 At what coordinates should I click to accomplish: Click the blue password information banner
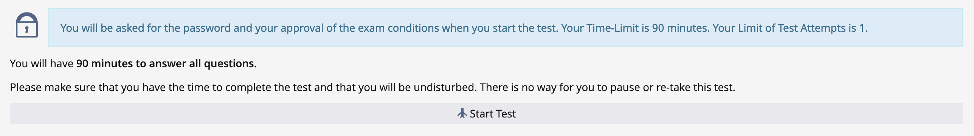pyautogui.click(x=505, y=28)
